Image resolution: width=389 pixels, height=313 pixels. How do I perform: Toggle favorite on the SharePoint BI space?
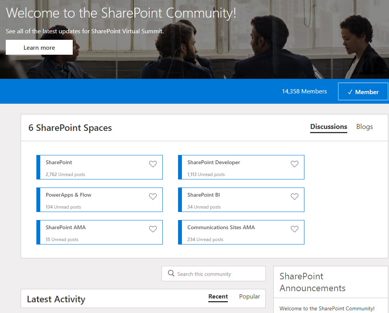[294, 196]
